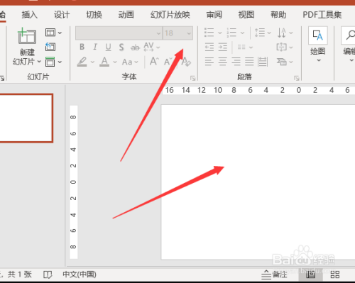
Task: Open the line spacing menu
Action: pyautogui.click(x=262, y=33)
